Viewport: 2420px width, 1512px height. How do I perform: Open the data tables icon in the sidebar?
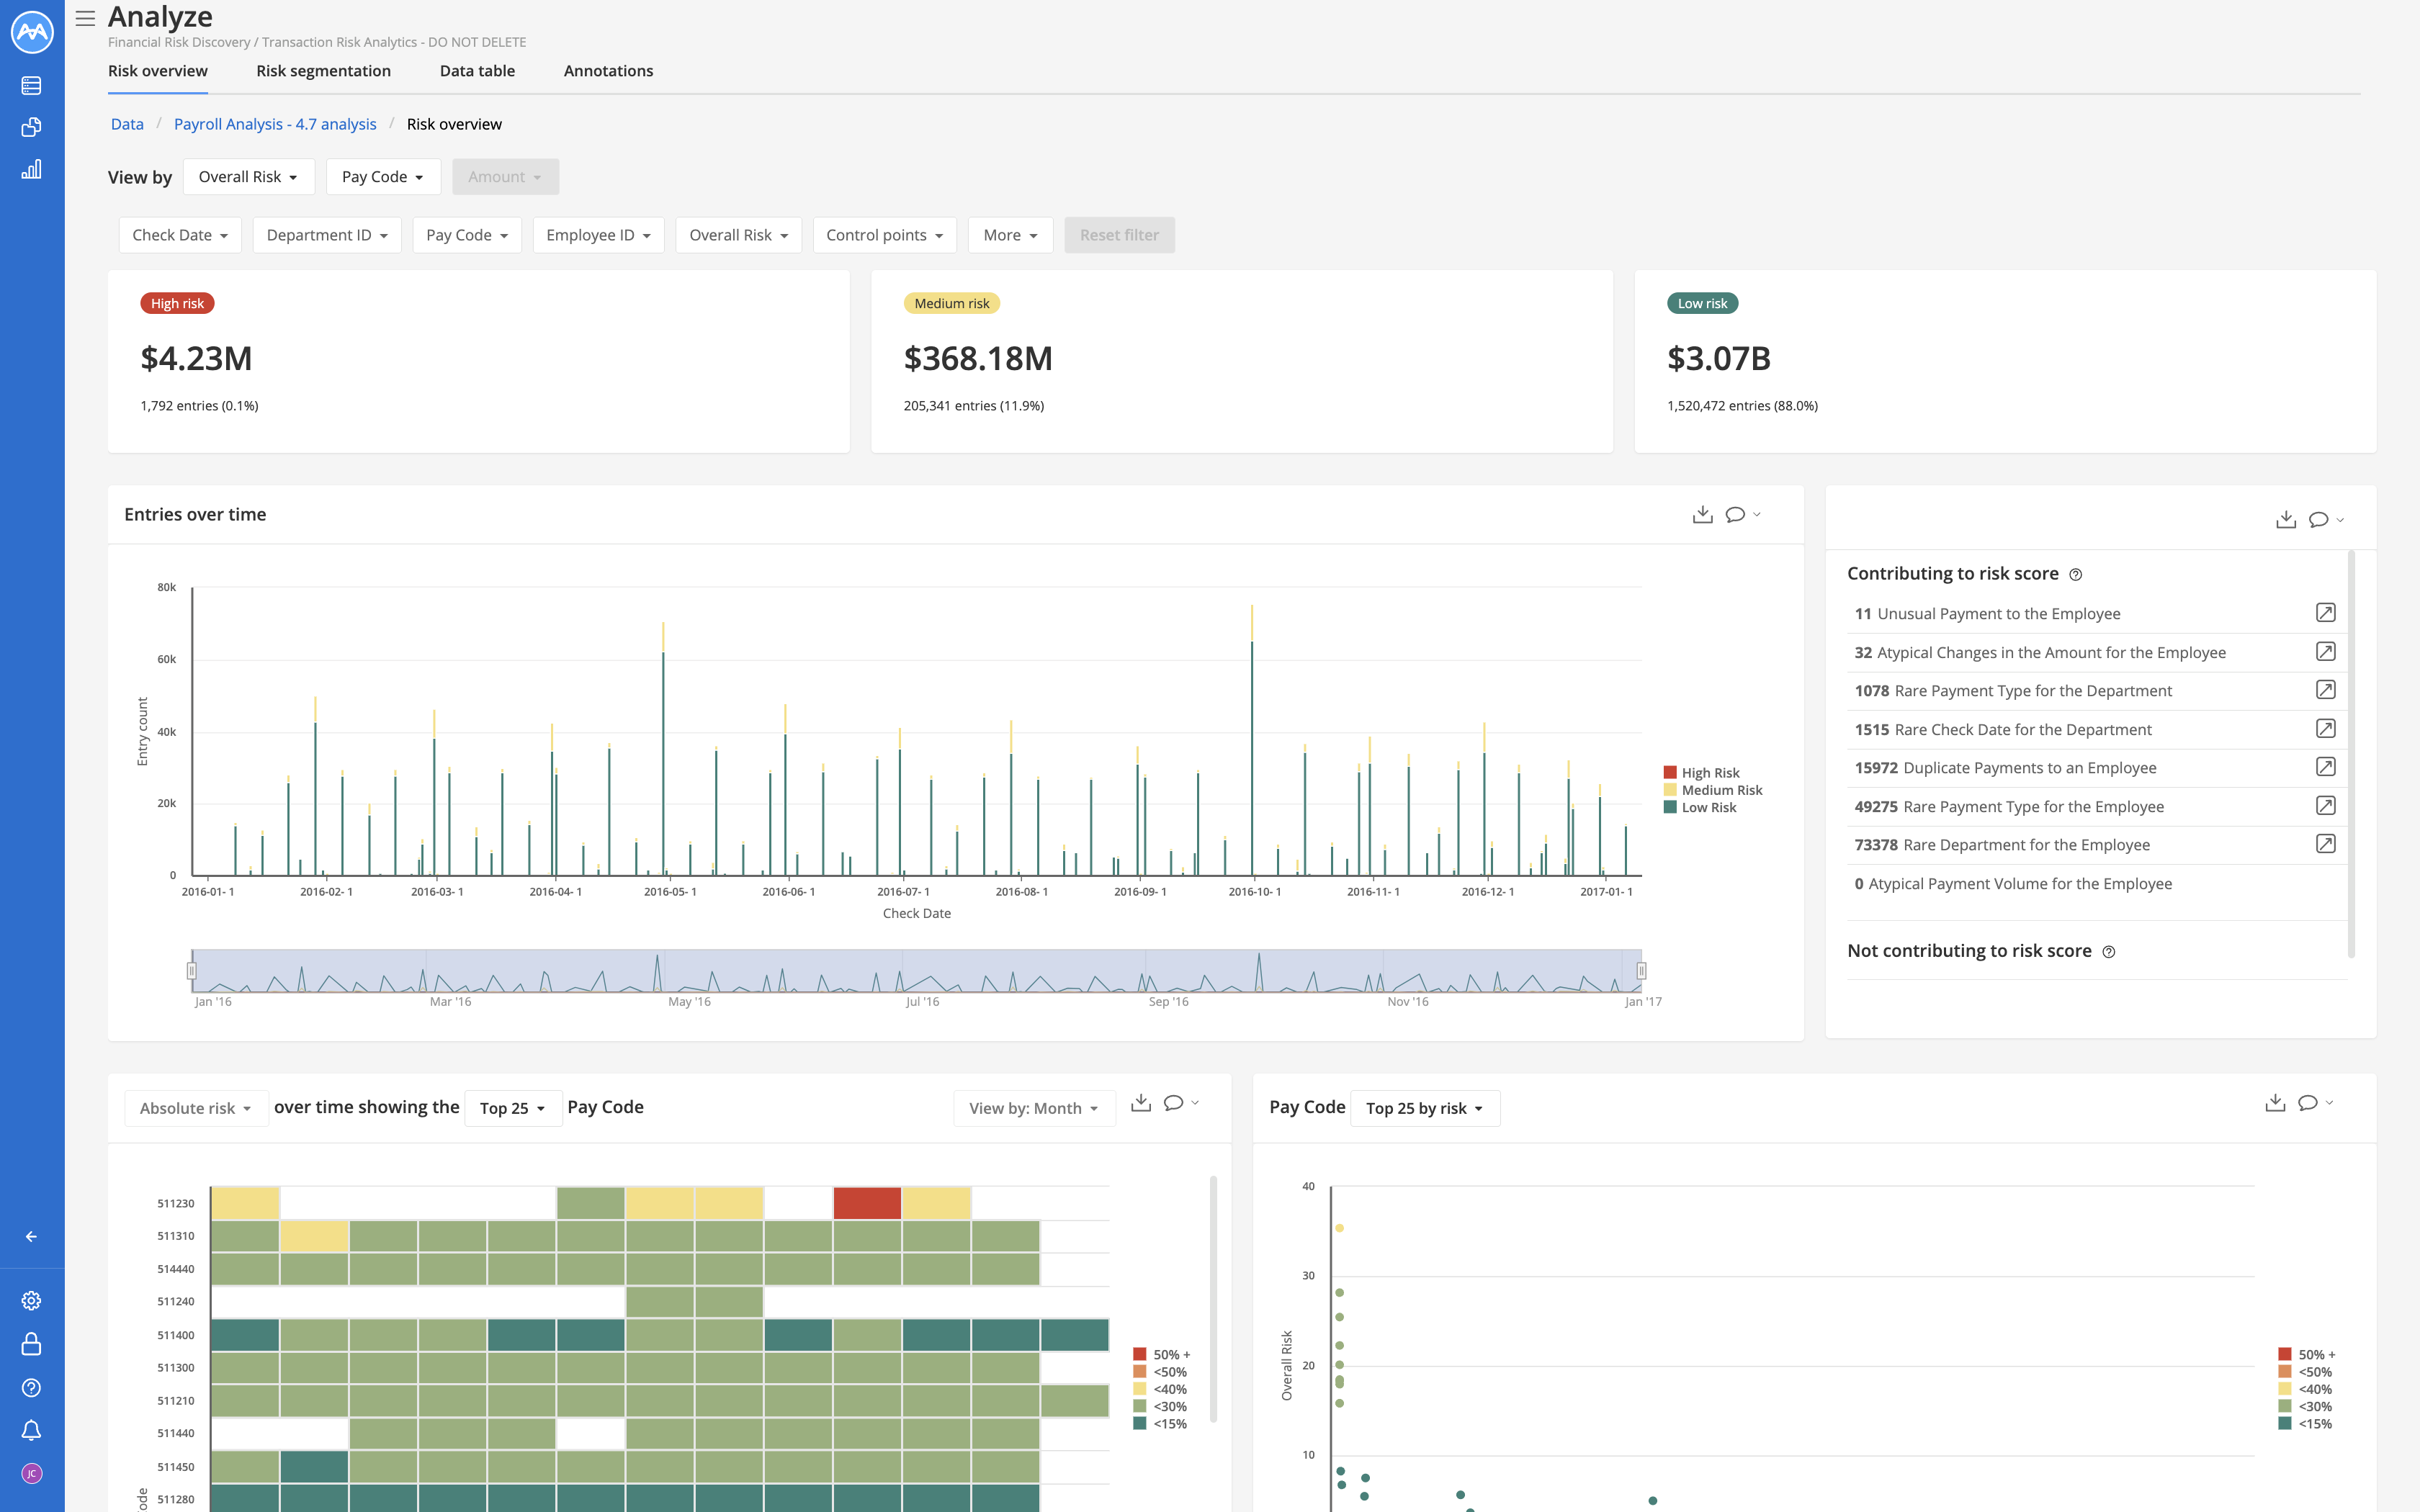(31, 85)
